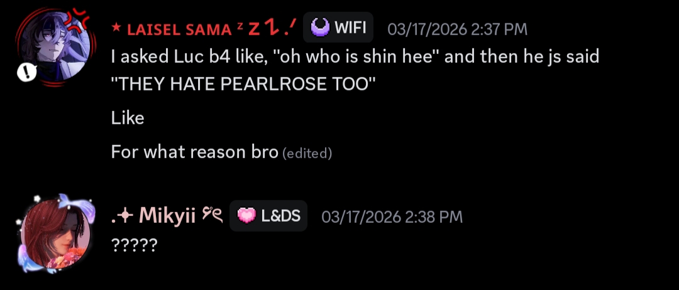Click the 2:38 PM message timestamp
The height and width of the screenshot is (290, 679).
click(x=392, y=217)
